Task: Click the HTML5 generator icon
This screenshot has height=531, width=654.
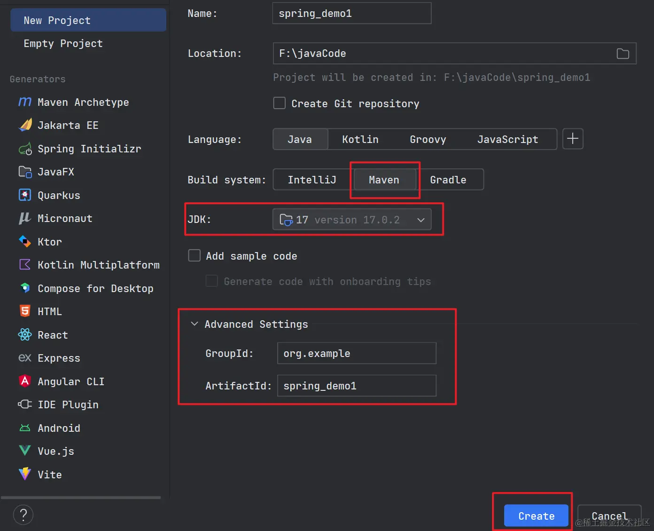Action: [25, 311]
